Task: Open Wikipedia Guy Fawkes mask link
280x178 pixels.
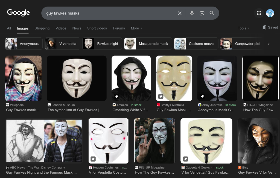Action: (x=23, y=110)
